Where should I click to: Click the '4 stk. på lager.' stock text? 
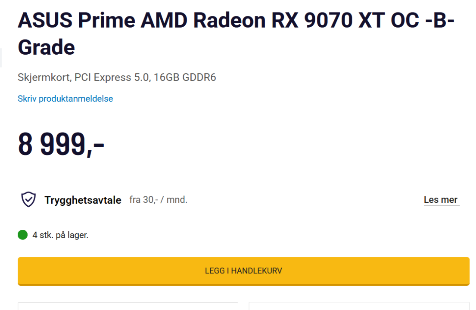(60, 235)
